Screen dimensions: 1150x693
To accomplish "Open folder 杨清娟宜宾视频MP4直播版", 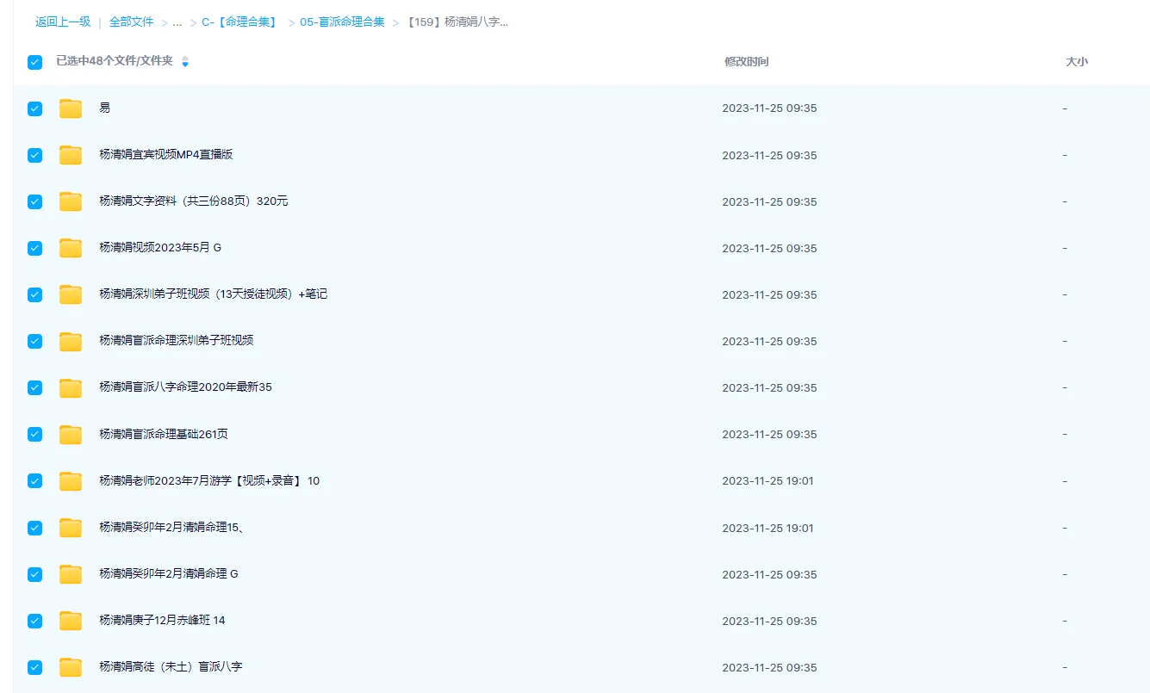I will [x=166, y=155].
